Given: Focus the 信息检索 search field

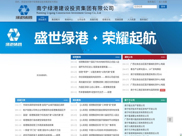Looking at the screenshot, I should coord(145,7).
